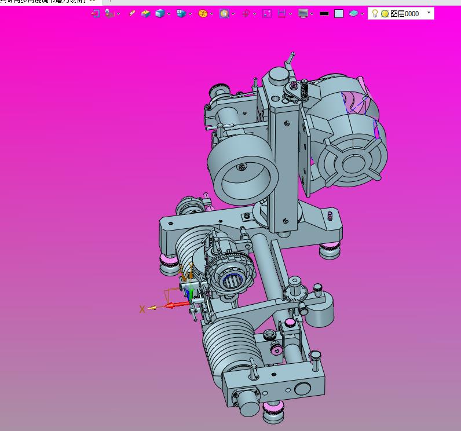Click the black color swatch in toolbar

(324, 13)
